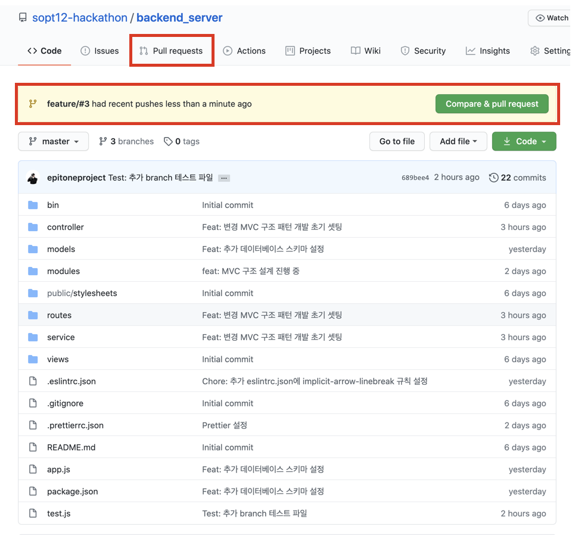The image size is (578, 535).
Task: Click the folder icon next to routes
Action: coord(33,315)
